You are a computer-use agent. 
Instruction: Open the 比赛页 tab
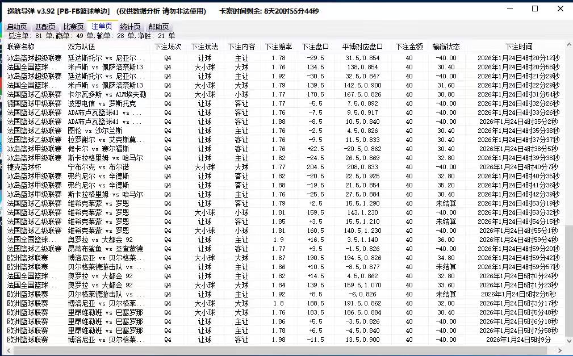74,26
